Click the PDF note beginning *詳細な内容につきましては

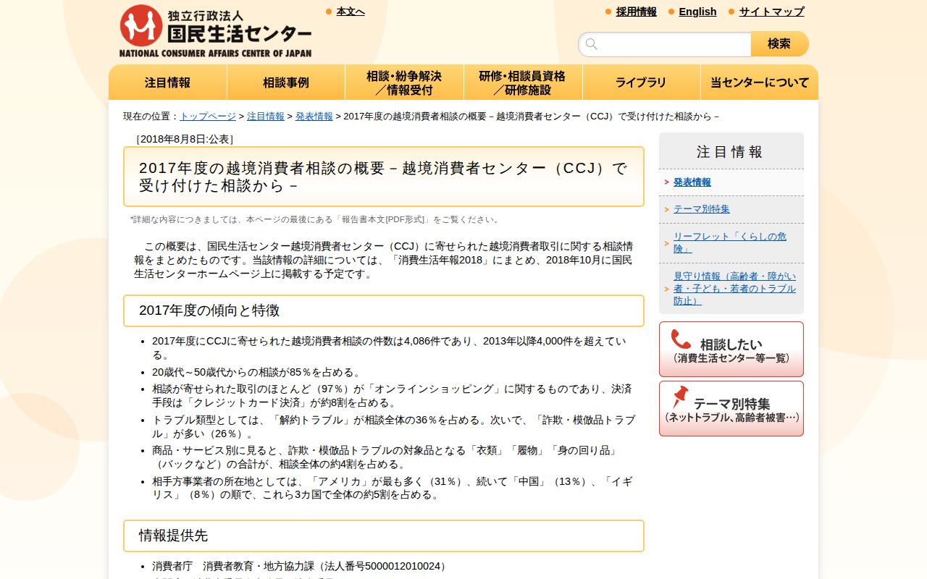316,219
